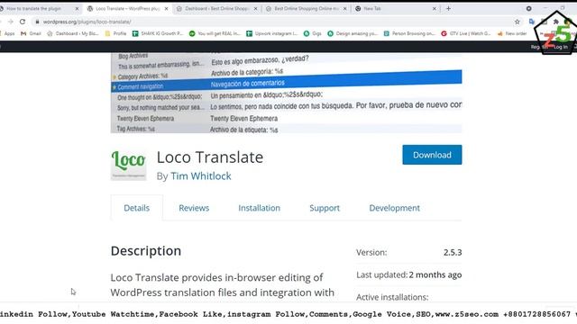Image resolution: width=577 pixels, height=324 pixels.
Task: Open the Development tab
Action: [395, 208]
